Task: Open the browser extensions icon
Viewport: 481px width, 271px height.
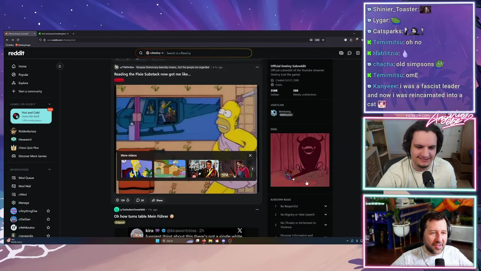Action: (x=351, y=40)
